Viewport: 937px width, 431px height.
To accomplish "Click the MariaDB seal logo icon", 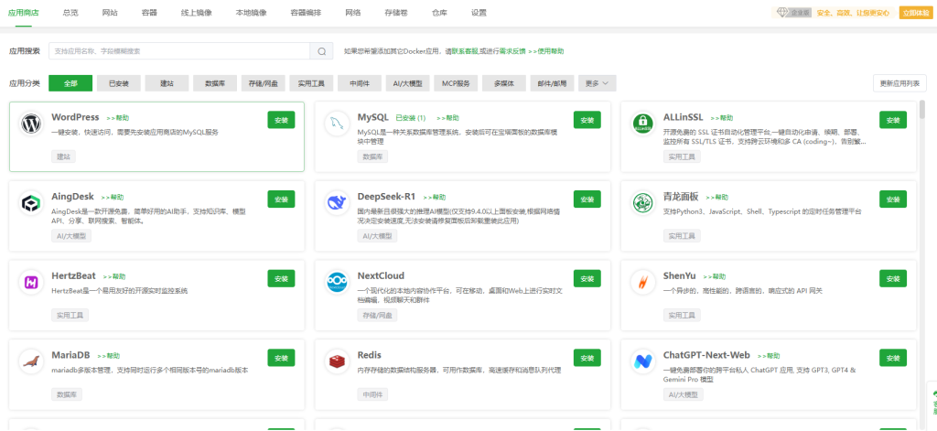I will (x=30, y=361).
